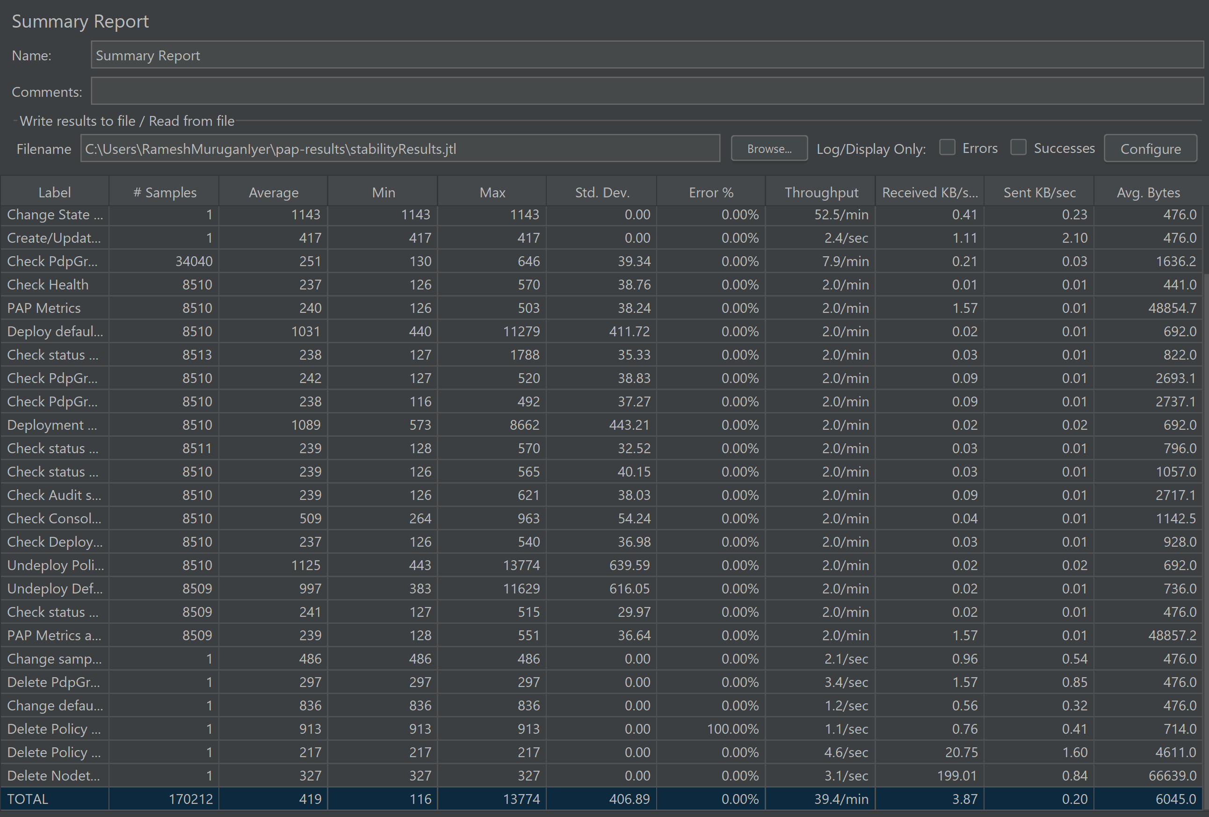Viewport: 1209px width, 817px height.
Task: Click the 48854.7 avg bytes cell
Action: (x=1148, y=308)
